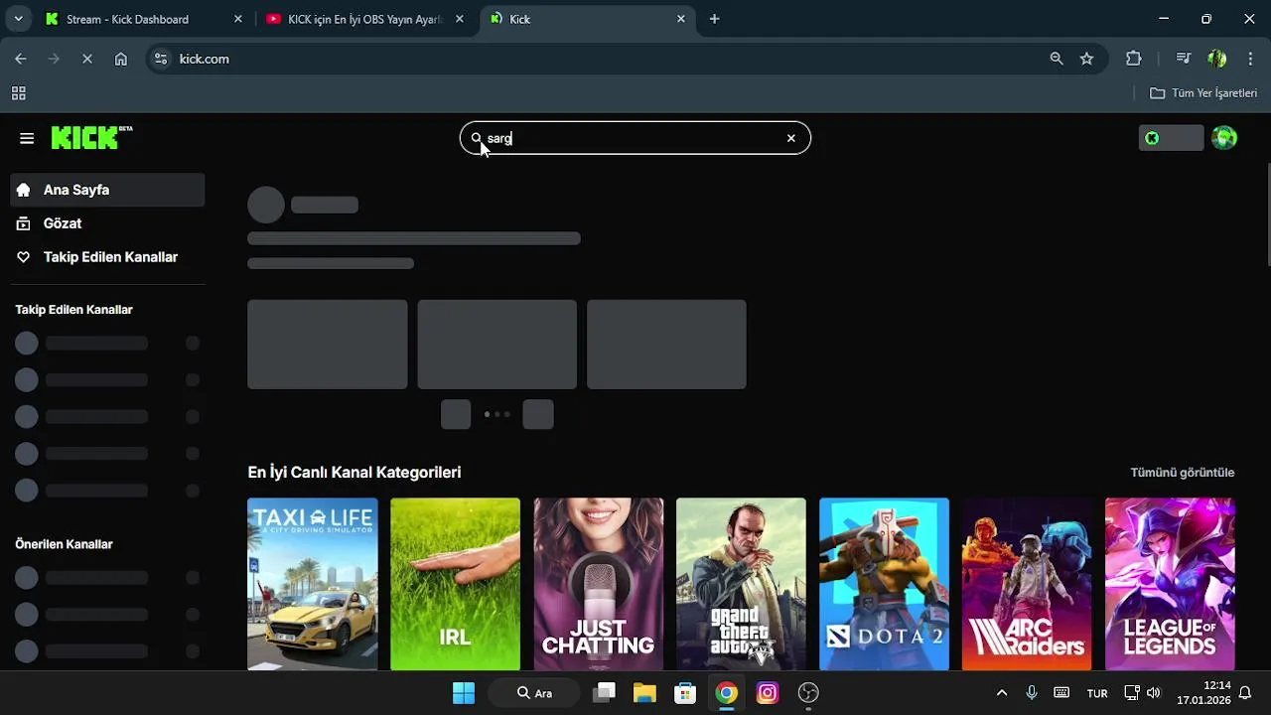The width and height of the screenshot is (1271, 715).
Task: Switch to KICK için En İyi OBS tab
Action: (363, 19)
